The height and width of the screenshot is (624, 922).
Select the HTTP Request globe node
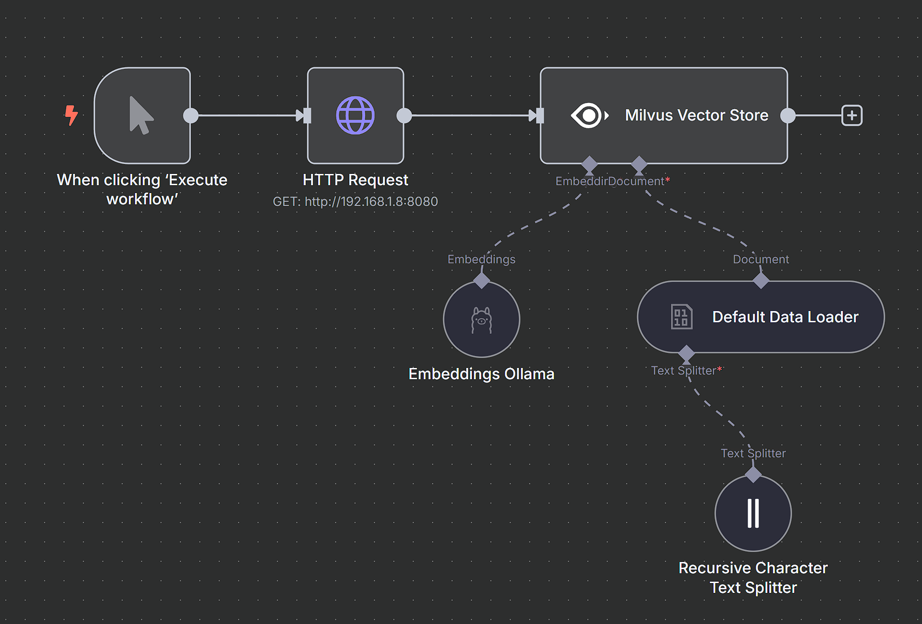coord(355,115)
